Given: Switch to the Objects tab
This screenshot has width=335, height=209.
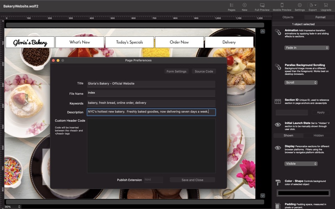Looking at the screenshot, I should [x=288, y=17].
